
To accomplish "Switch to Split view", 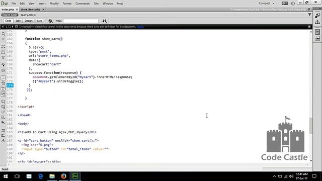I will pos(18,21).
